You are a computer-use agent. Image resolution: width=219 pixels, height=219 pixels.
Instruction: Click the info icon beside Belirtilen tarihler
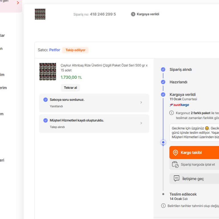click(163, 206)
